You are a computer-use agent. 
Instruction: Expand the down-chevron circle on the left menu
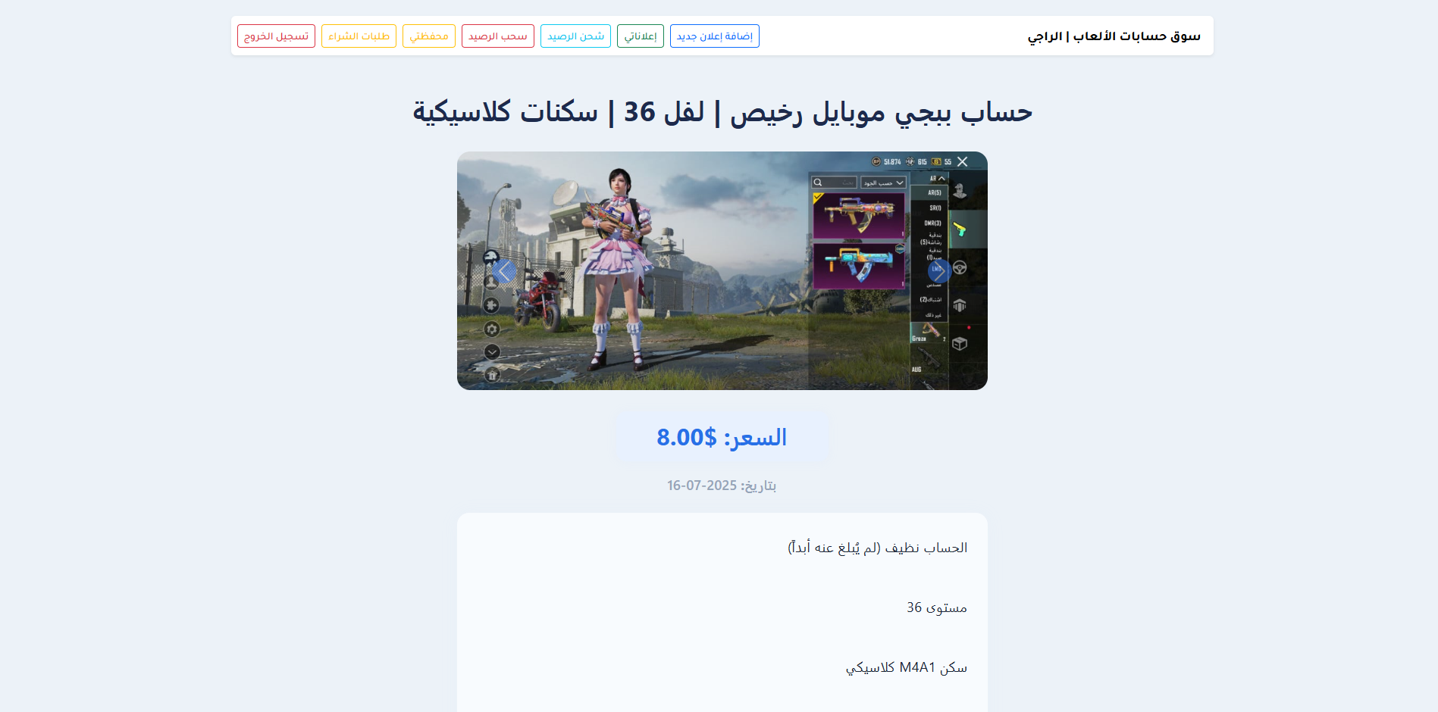[x=491, y=351]
